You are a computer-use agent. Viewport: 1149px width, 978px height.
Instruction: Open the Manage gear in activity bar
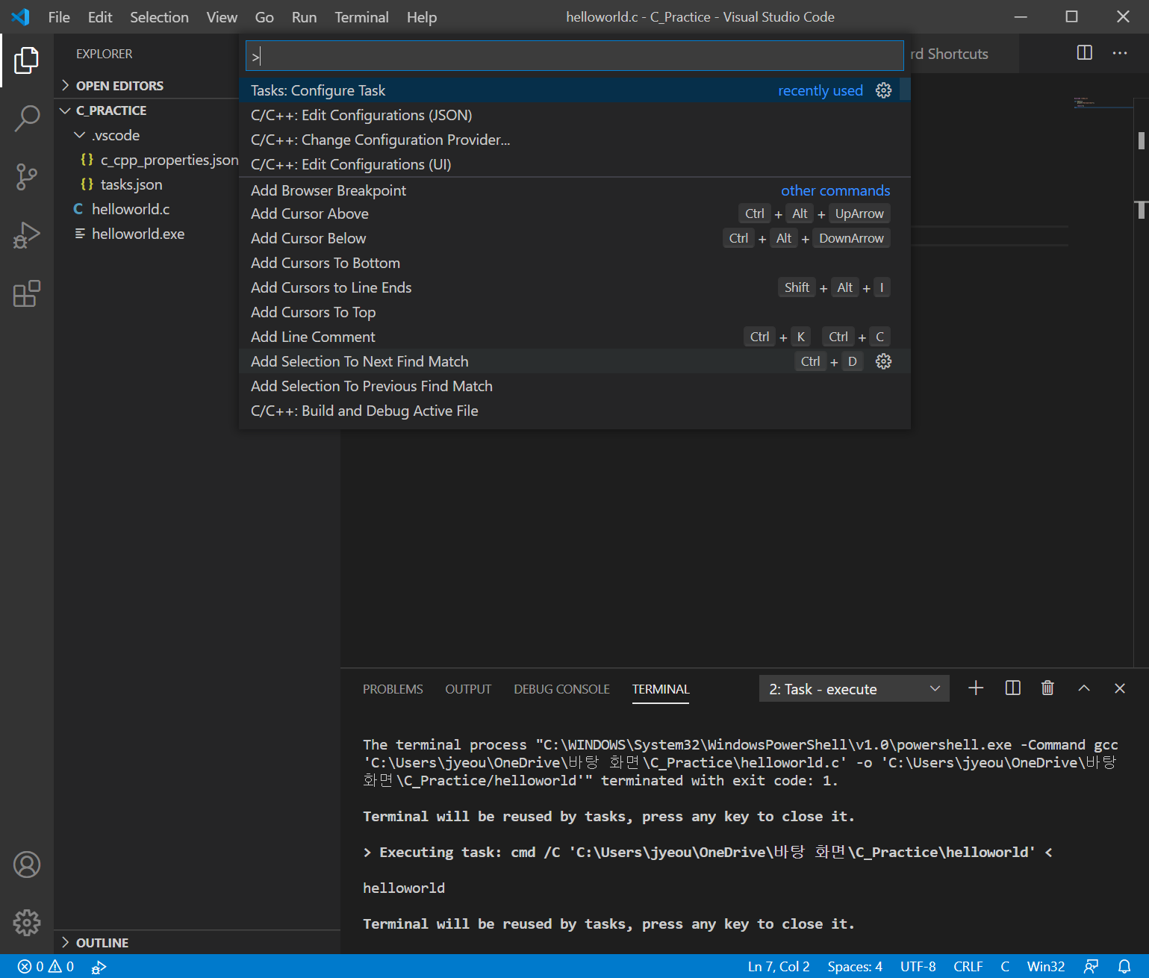27,923
